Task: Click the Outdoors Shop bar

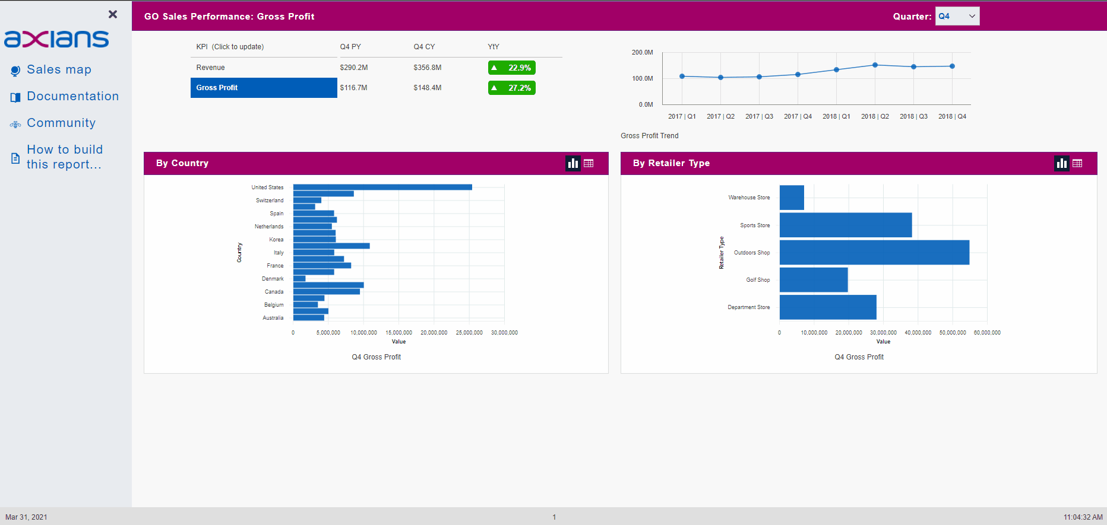Action: (874, 253)
